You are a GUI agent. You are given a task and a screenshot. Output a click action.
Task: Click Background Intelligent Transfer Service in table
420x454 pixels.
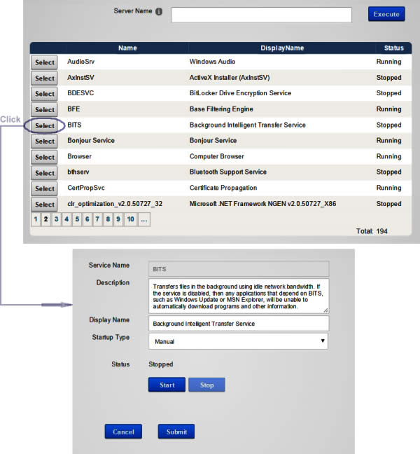(248, 125)
